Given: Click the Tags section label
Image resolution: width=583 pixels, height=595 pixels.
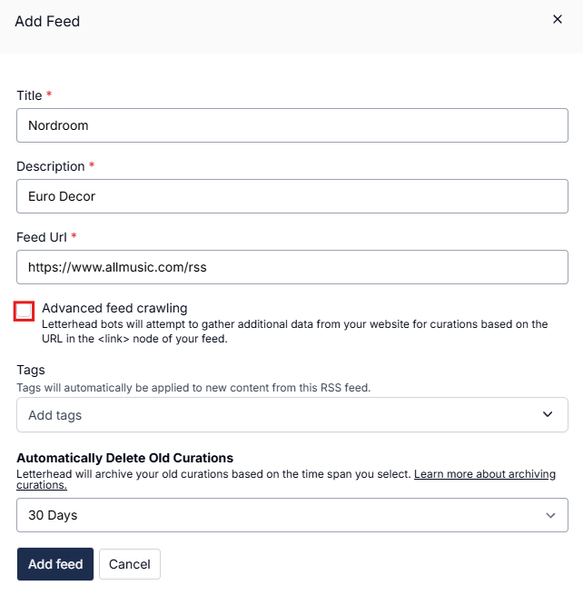Looking at the screenshot, I should pos(31,370).
